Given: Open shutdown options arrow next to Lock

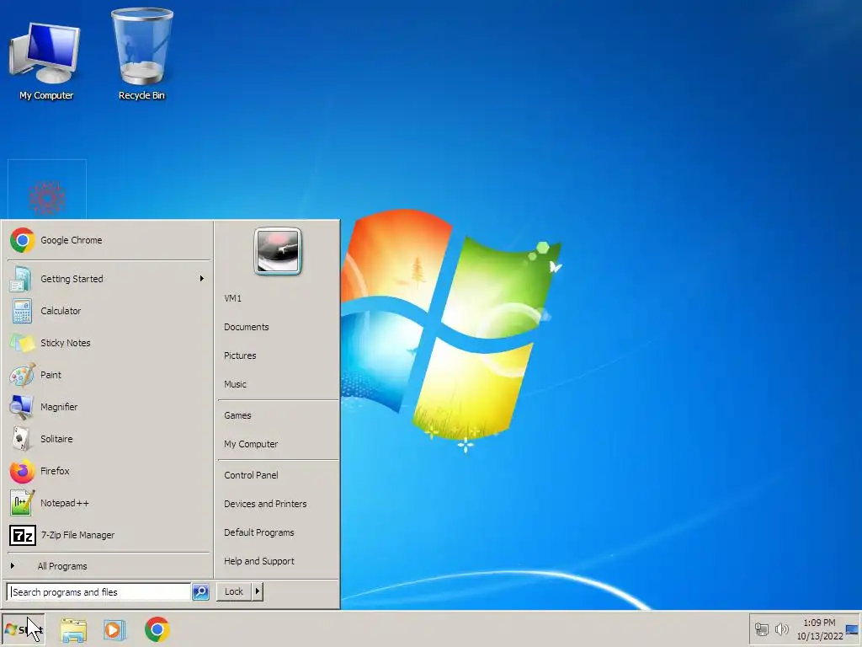Looking at the screenshot, I should [258, 591].
